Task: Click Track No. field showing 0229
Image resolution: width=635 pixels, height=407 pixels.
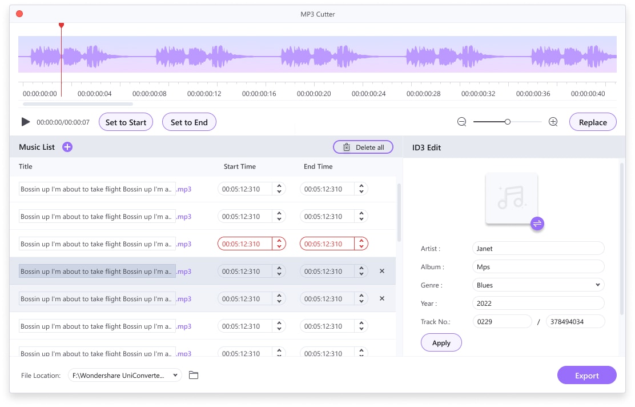Action: pyautogui.click(x=502, y=321)
